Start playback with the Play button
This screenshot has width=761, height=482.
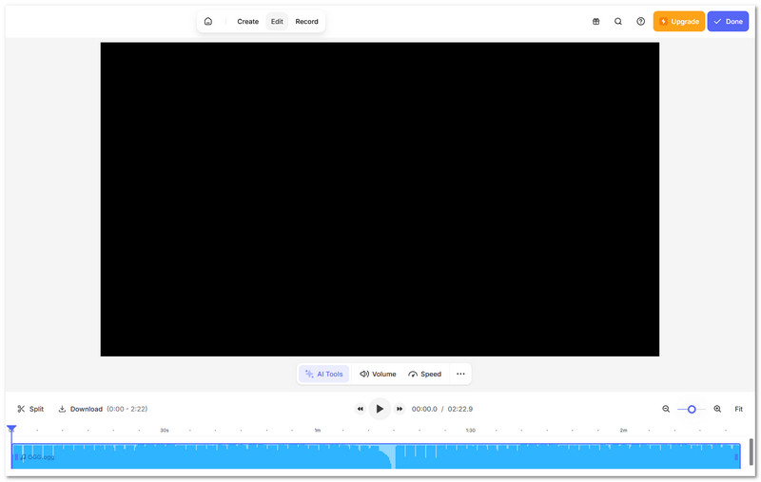point(380,409)
